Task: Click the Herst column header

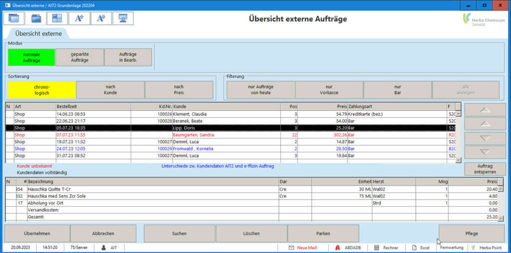Action: point(394,182)
